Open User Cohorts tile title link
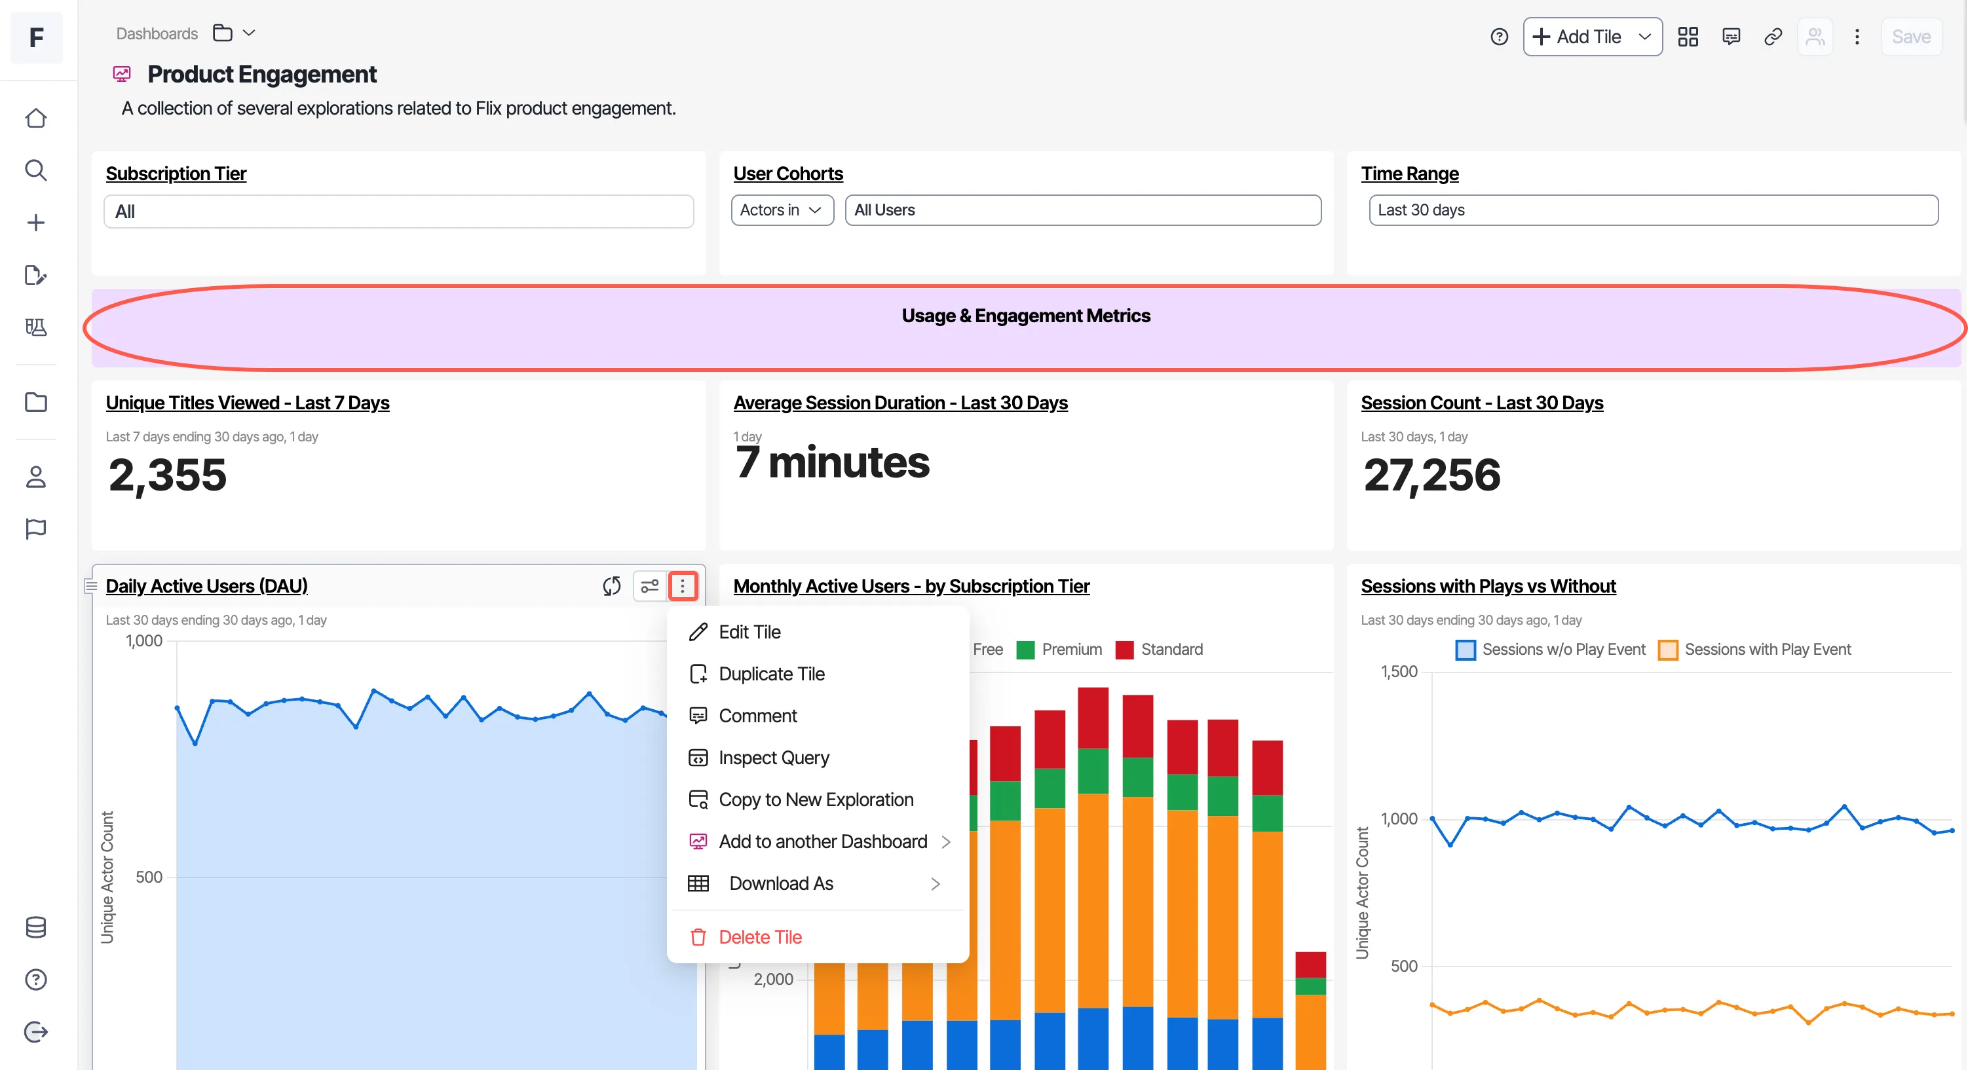1968x1070 pixels. point(787,174)
